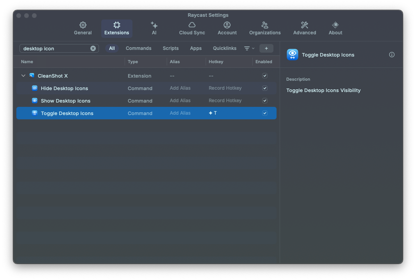Add Alias for Hide Desktop Icons
This screenshot has width=416, height=280.
click(x=180, y=88)
